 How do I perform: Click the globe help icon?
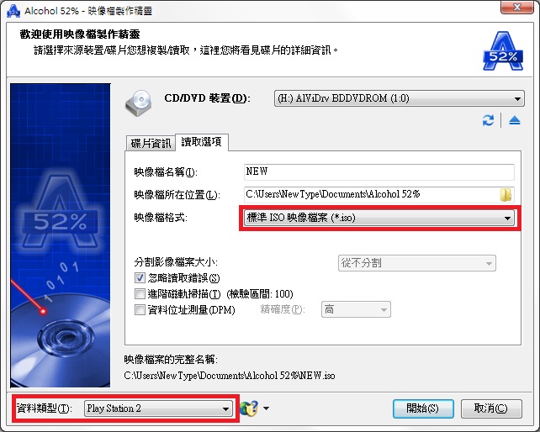pyautogui.click(x=250, y=408)
